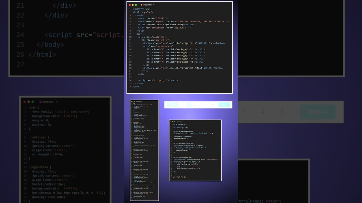
Task: Click the script src="script.js" line in index.html
Action: pos(159,80)
